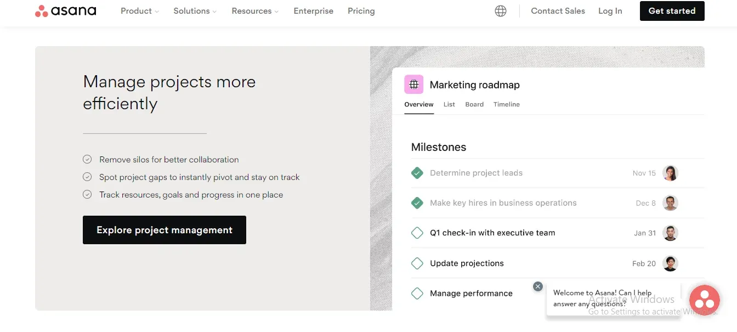
Task: Toggle Determine project leads milestone checkmark
Action: point(417,173)
